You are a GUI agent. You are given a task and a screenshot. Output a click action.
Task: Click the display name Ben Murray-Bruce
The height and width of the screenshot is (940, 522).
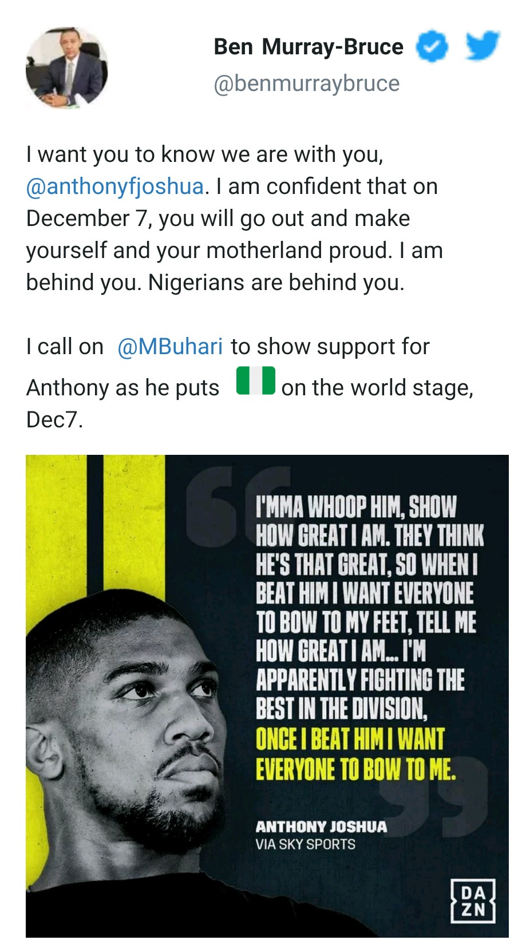309,47
